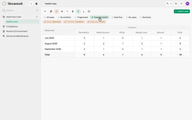This screenshot has height=120, width=192.
Task: Click the September 2026 row label
Action: tap(53, 49)
